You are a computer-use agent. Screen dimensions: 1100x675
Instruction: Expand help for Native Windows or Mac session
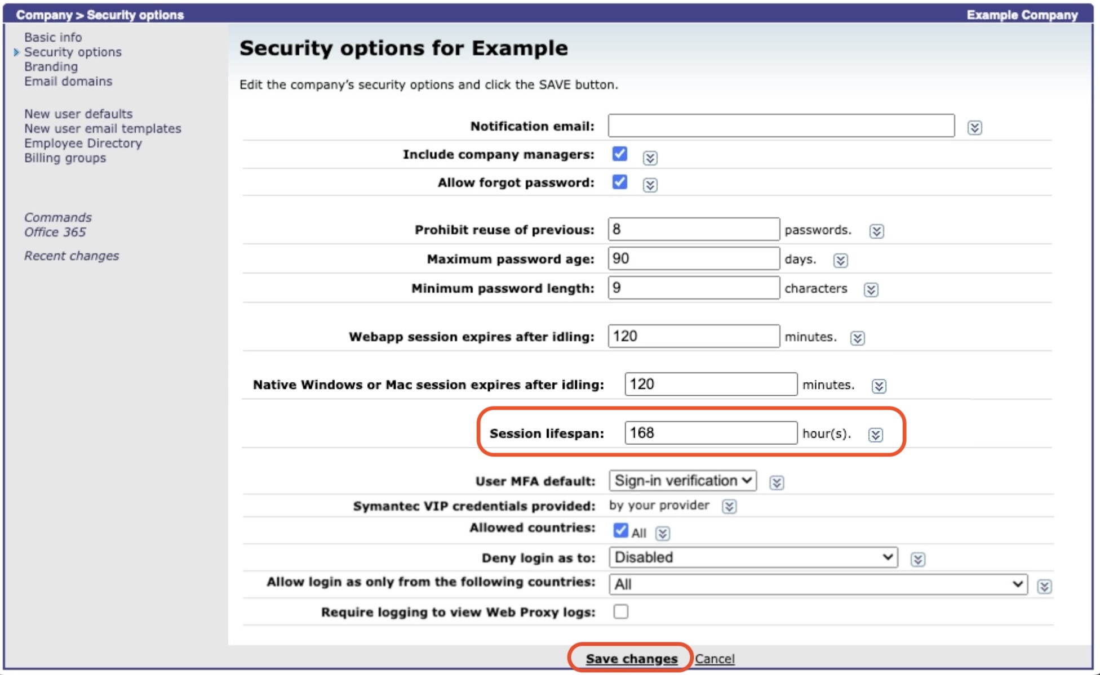click(x=879, y=386)
